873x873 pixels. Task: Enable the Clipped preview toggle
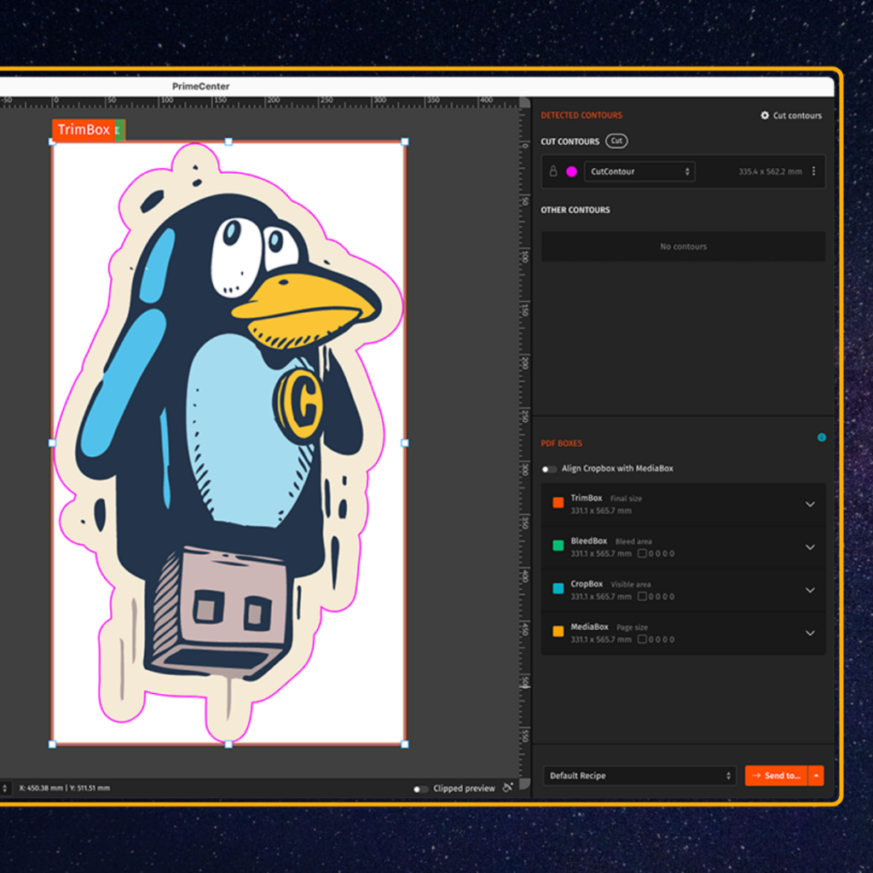(420, 789)
